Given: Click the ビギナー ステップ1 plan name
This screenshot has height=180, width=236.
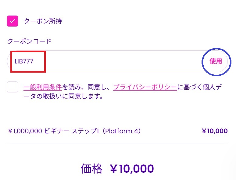Looking at the screenshot, I should point(72,131).
